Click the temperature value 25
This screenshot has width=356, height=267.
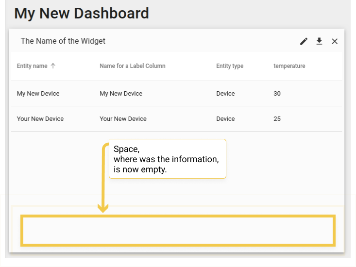click(x=277, y=118)
